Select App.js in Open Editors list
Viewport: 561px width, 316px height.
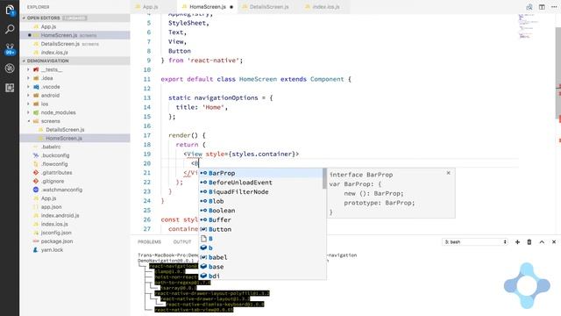coord(75,26)
